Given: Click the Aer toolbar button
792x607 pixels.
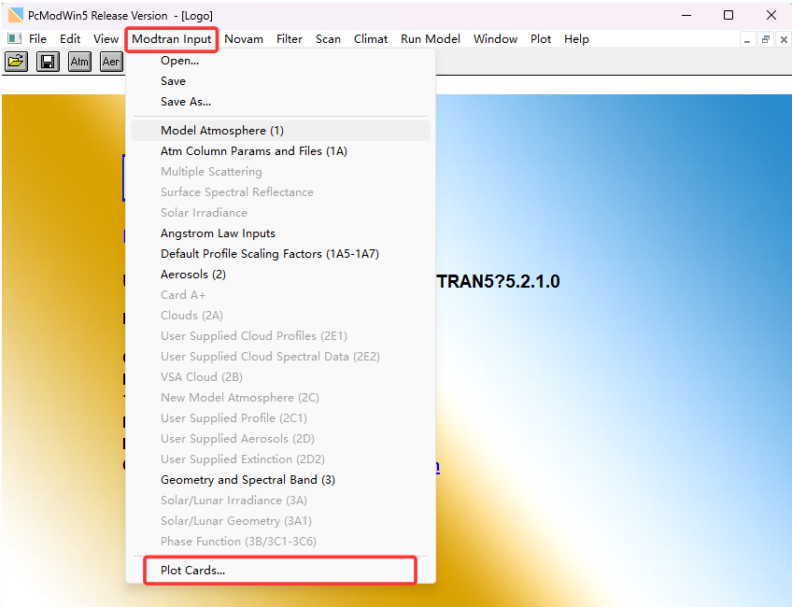Looking at the screenshot, I should [x=111, y=62].
